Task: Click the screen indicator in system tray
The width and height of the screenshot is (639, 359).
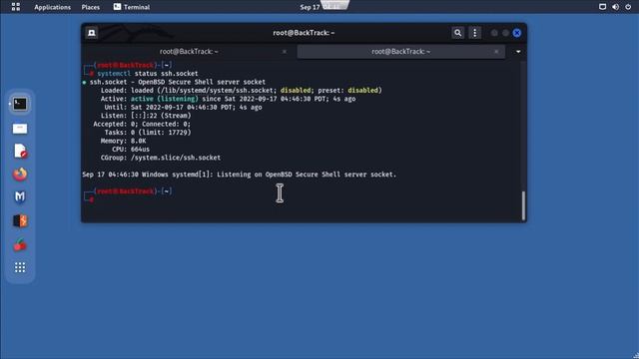Action: (602, 7)
